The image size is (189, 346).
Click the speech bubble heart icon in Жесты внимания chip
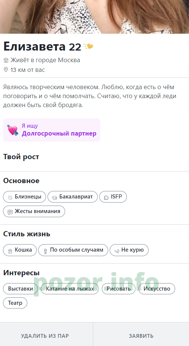[x=10, y=212]
